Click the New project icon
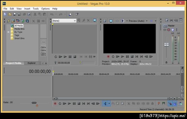The image size is (187, 119). 5,14
